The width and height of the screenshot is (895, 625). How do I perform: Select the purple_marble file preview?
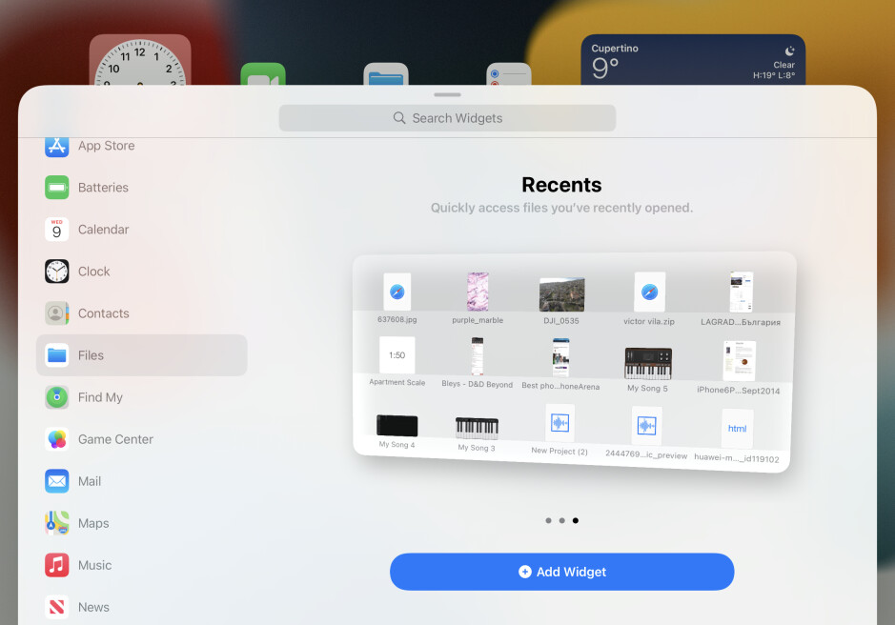(478, 291)
